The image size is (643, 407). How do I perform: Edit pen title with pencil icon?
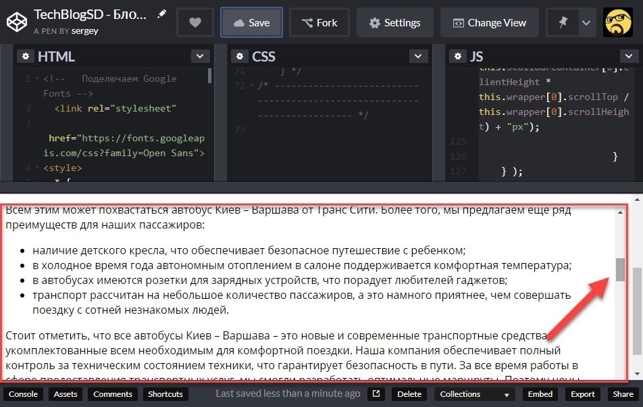pyautogui.click(x=162, y=14)
